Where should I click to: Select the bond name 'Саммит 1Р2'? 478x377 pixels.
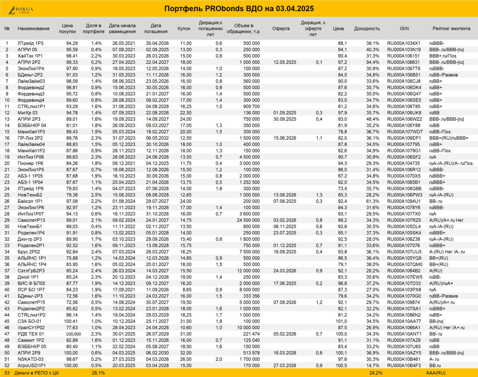[31, 340]
